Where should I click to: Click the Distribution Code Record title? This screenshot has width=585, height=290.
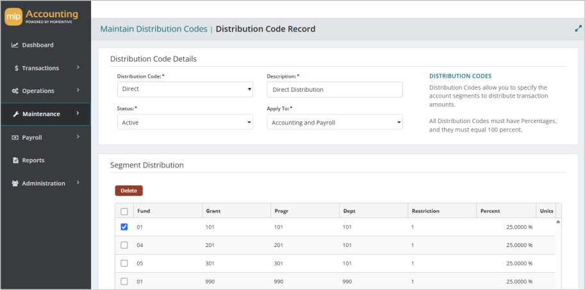[x=266, y=29]
